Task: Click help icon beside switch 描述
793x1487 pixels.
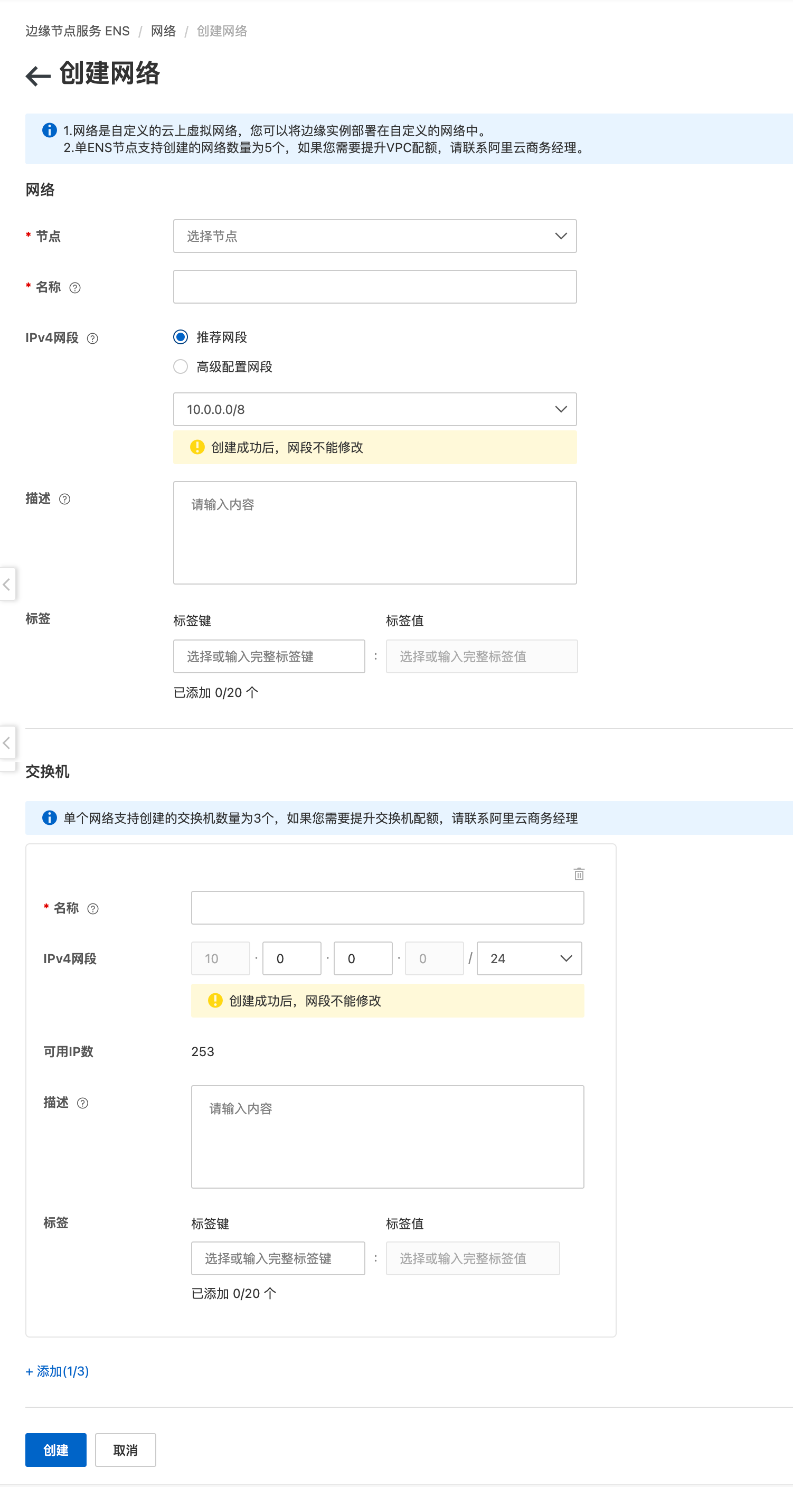Action: pos(82,1103)
